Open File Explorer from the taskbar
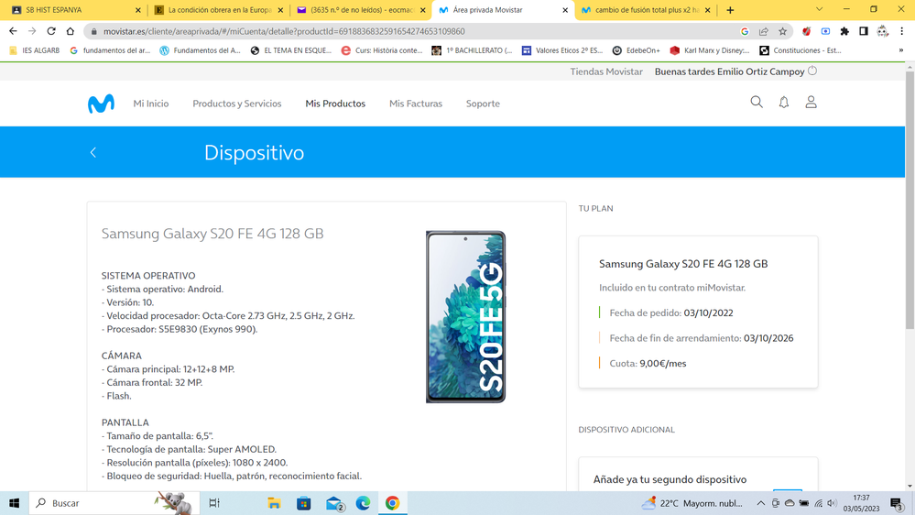915x515 pixels. click(274, 503)
